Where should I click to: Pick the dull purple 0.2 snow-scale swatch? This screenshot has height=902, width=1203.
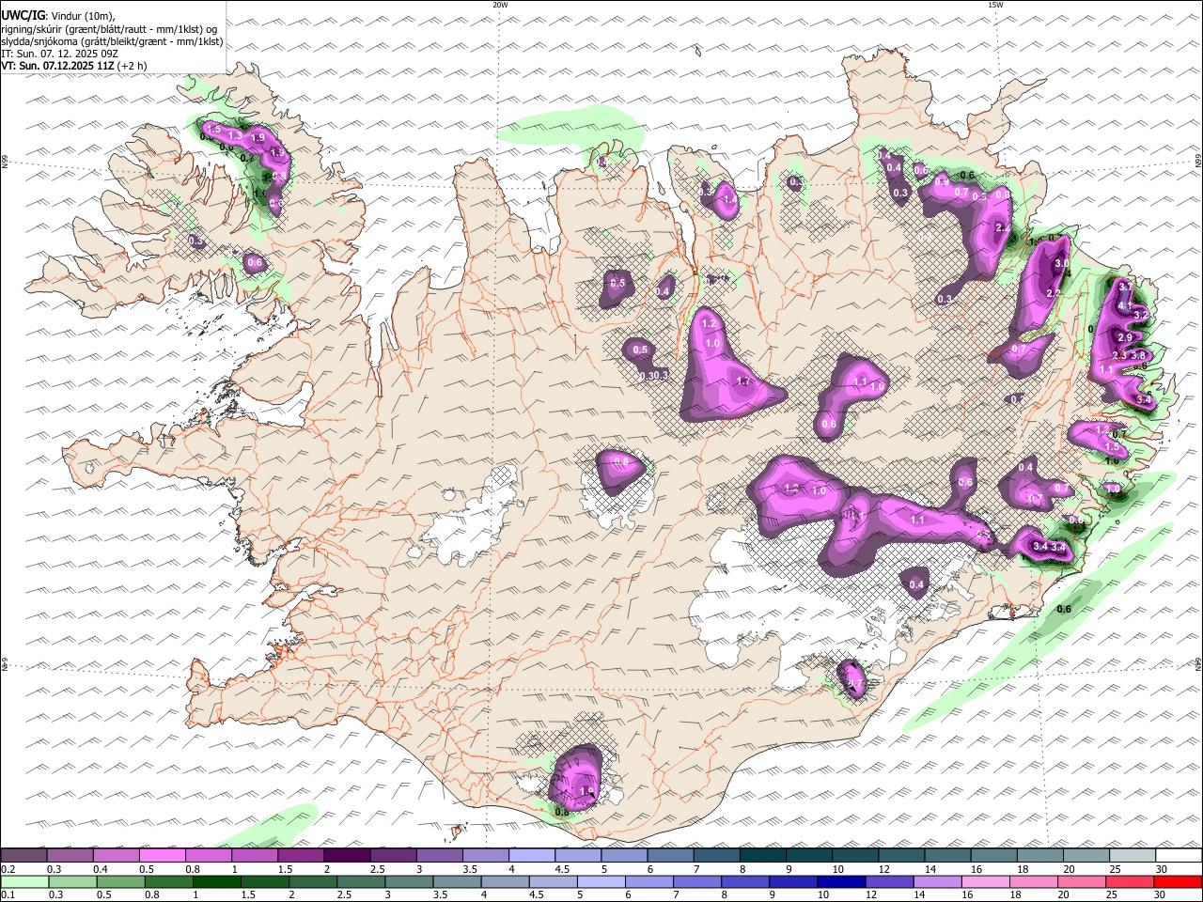click(x=23, y=856)
